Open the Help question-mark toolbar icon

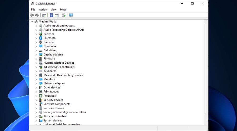tap(51, 15)
